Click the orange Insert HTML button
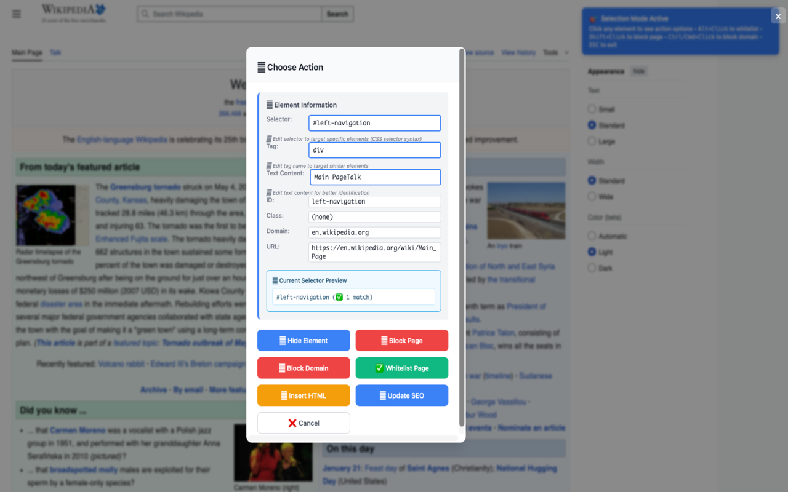This screenshot has width=788, height=492. (304, 395)
